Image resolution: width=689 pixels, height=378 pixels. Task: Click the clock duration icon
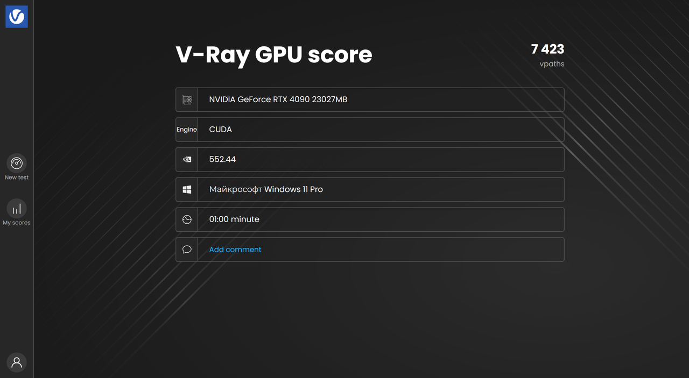tap(187, 219)
